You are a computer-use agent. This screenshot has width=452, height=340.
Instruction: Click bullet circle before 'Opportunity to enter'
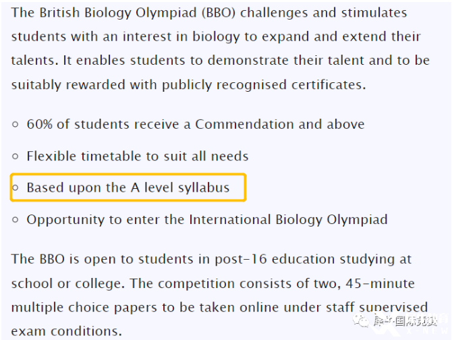tap(16, 220)
